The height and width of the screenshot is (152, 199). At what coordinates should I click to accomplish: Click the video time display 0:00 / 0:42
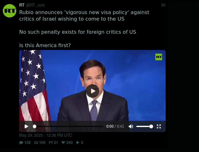tap(115, 126)
